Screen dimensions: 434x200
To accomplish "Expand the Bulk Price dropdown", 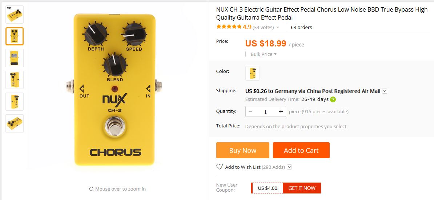I will pyautogui.click(x=264, y=54).
